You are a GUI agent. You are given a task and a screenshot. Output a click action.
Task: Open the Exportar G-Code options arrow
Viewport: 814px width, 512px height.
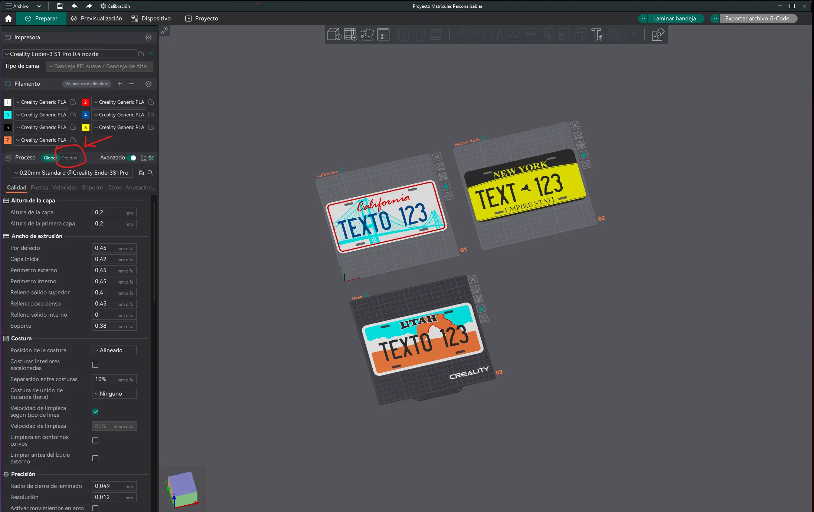click(715, 19)
